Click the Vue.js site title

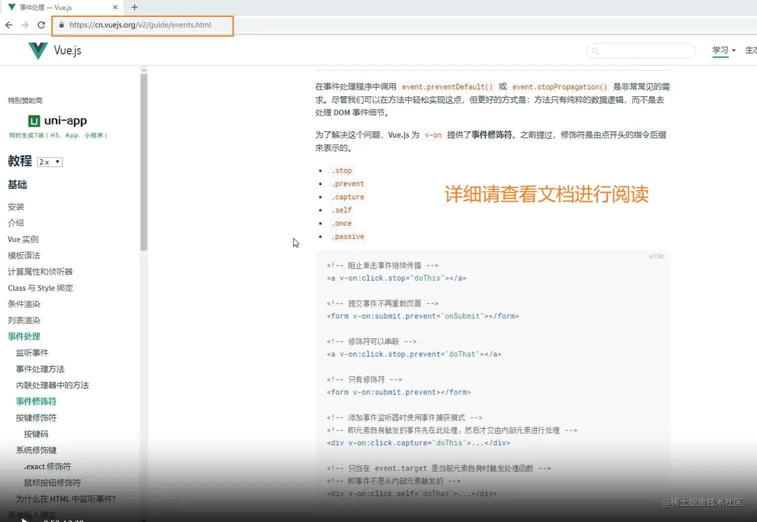tap(68, 51)
